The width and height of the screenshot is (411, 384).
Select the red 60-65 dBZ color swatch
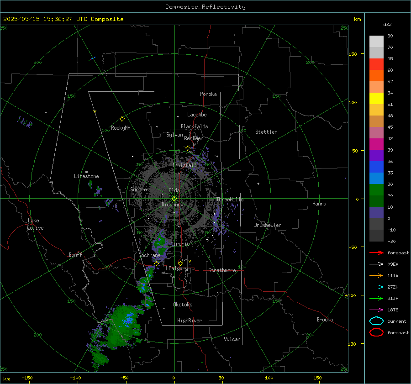coord(376,64)
